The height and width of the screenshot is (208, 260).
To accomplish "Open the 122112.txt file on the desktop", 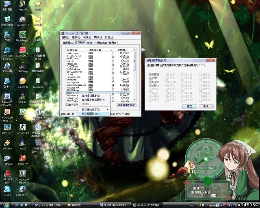I will pos(38,82).
